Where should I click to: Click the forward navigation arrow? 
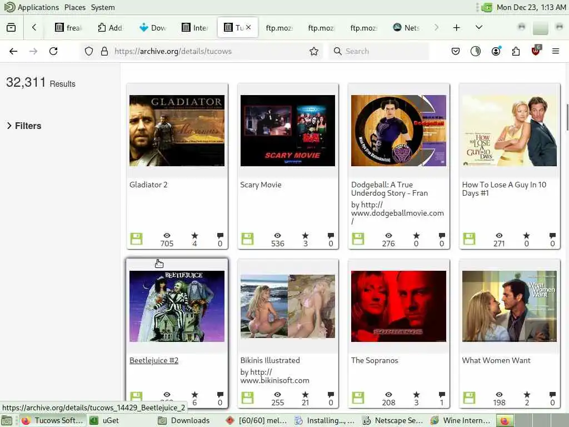(33, 51)
